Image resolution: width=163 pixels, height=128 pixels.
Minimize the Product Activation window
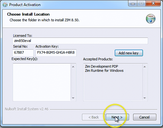pos(133,3)
